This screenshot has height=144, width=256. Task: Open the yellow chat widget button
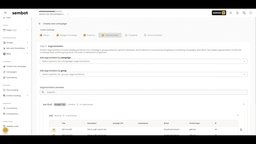tap(5, 130)
